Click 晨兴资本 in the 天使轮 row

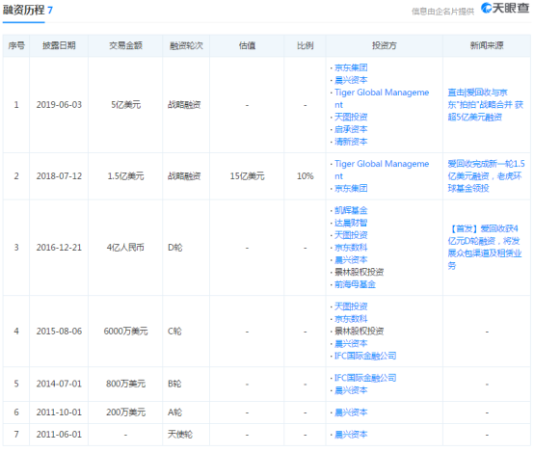[351, 435]
